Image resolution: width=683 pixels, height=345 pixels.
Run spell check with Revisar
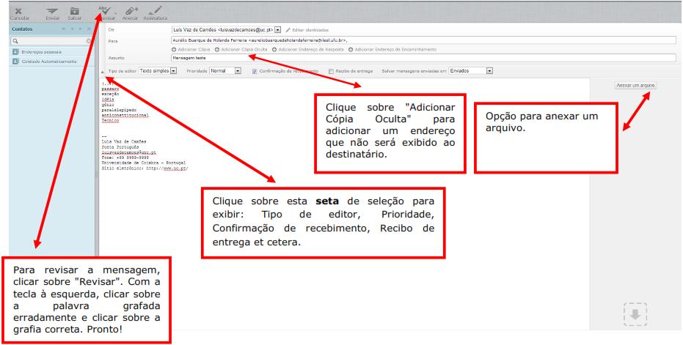[x=104, y=11]
